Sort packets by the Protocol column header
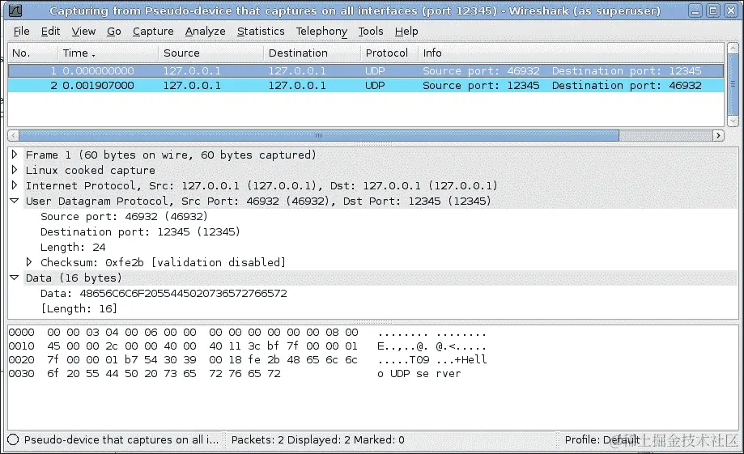Viewport: 744px width, 454px height. pyautogui.click(x=389, y=53)
